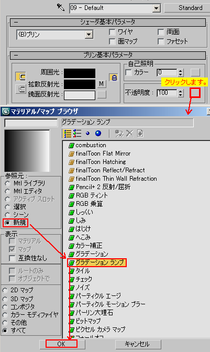Image resolution: width=210 pixels, height=352 pixels.
Task: Select グラデーション ランプ in the map list
Action: (97, 262)
